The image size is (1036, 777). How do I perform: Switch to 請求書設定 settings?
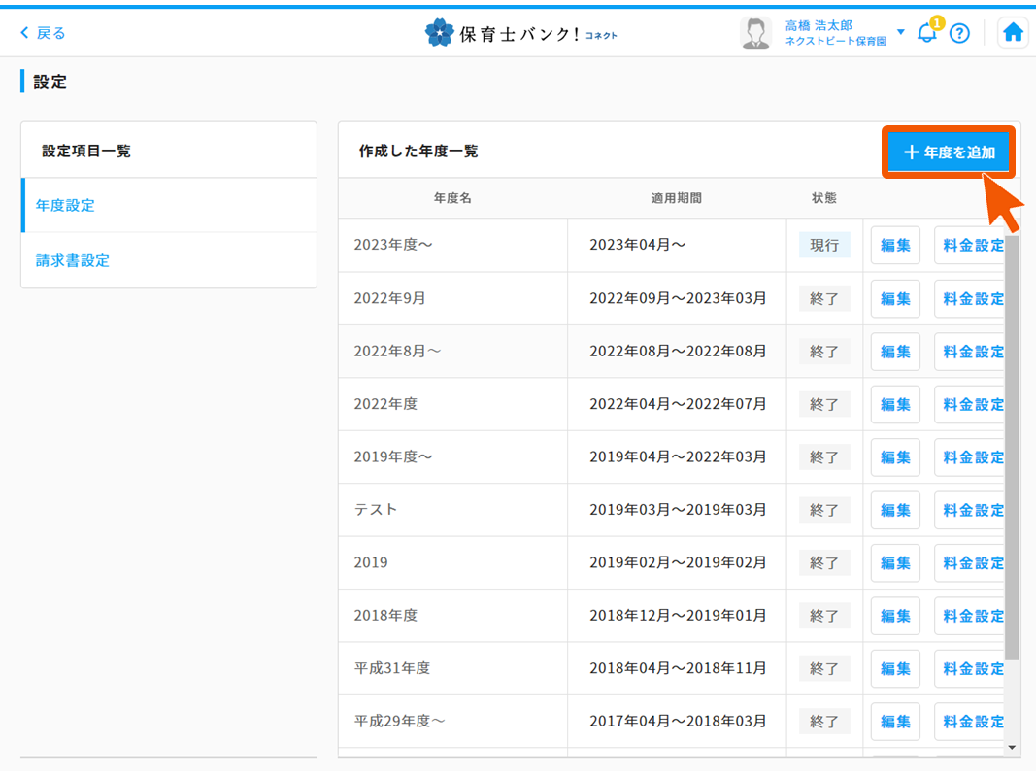67,259
